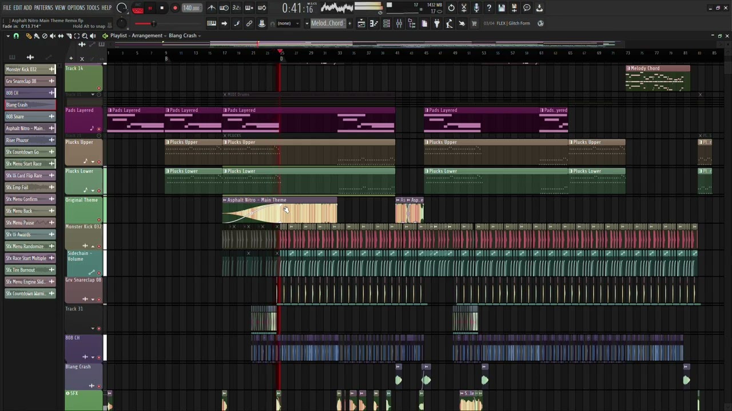The image size is (732, 411).
Task: Open the EDIT menu
Action: point(17,8)
